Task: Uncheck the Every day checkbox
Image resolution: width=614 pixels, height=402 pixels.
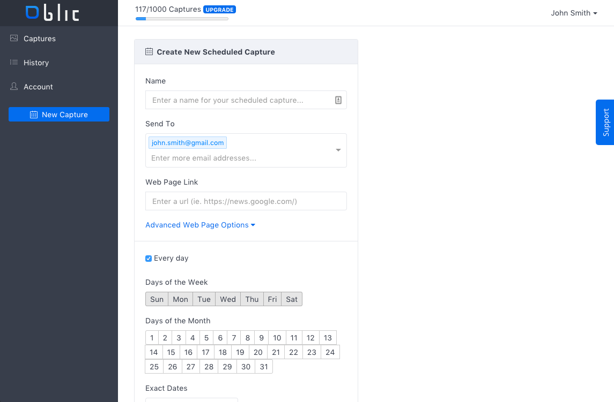Action: coord(149,259)
